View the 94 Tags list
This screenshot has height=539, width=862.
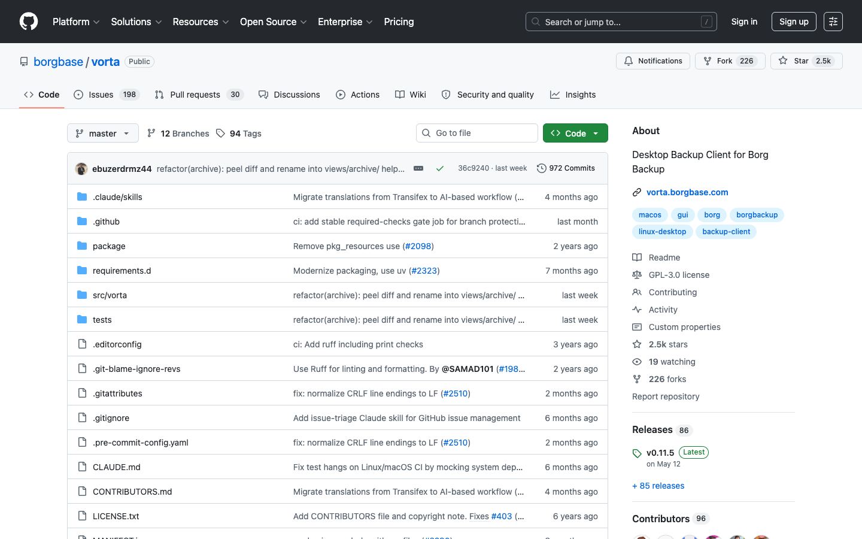[x=239, y=133]
